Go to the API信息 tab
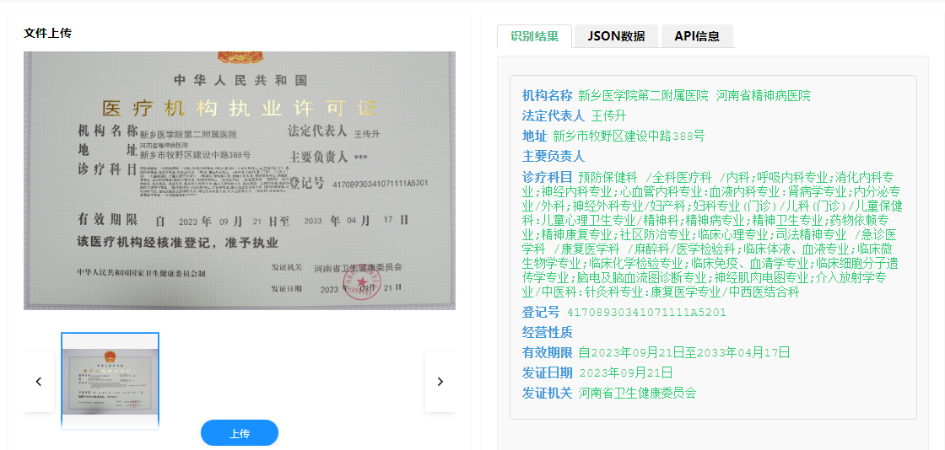 point(696,36)
